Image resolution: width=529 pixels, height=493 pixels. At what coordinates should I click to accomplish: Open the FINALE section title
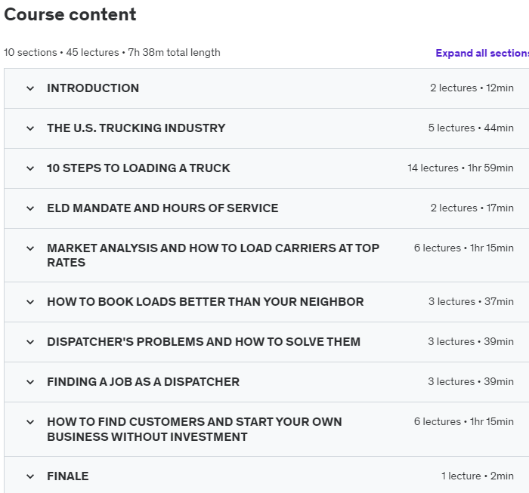pyautogui.click(x=68, y=476)
